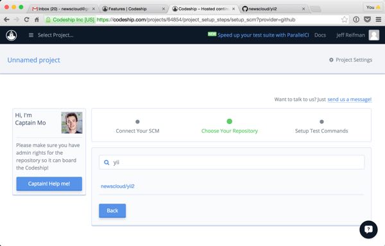
Task: Click the user avatar icon
Action: pyautogui.click(x=374, y=35)
